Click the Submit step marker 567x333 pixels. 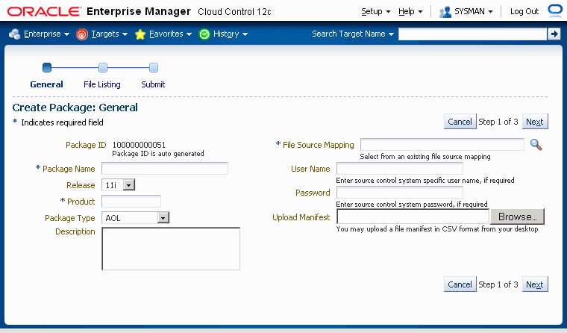[154, 67]
